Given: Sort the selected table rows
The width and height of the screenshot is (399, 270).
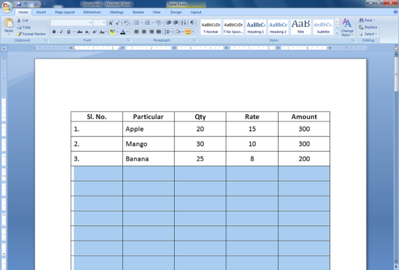Looking at the screenshot, I should coord(184,23).
